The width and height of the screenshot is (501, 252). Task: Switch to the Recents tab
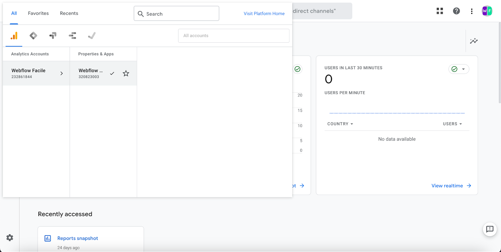tap(69, 13)
